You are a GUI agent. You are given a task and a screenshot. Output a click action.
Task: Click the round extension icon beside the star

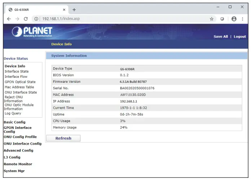[x=222, y=19]
